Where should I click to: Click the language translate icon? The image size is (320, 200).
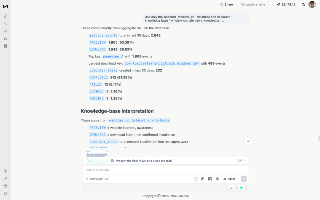coord(303,4)
